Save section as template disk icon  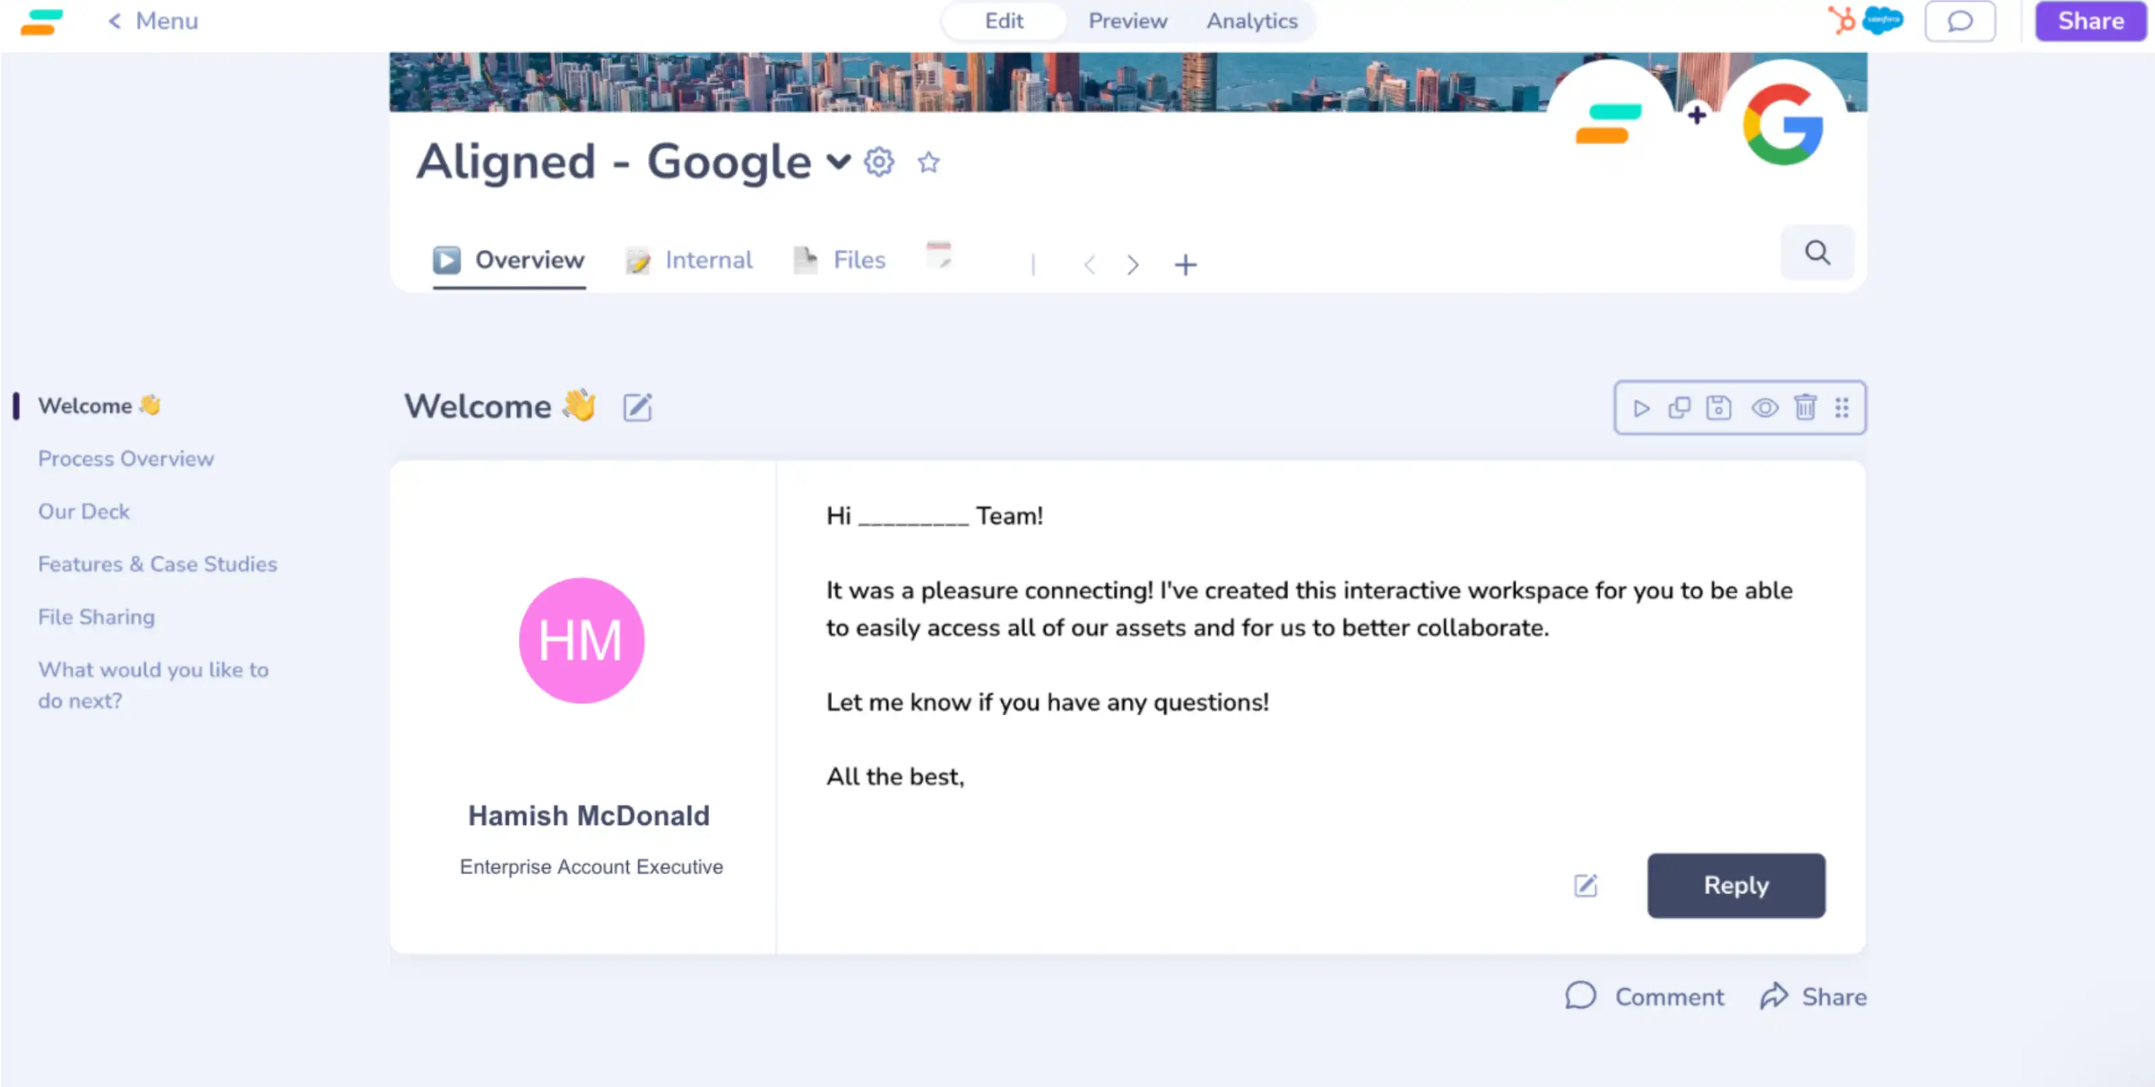pyautogui.click(x=1719, y=407)
